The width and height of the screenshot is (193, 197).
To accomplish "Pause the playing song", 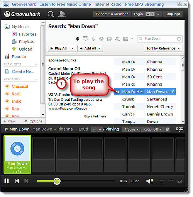I will (x=7, y=181).
